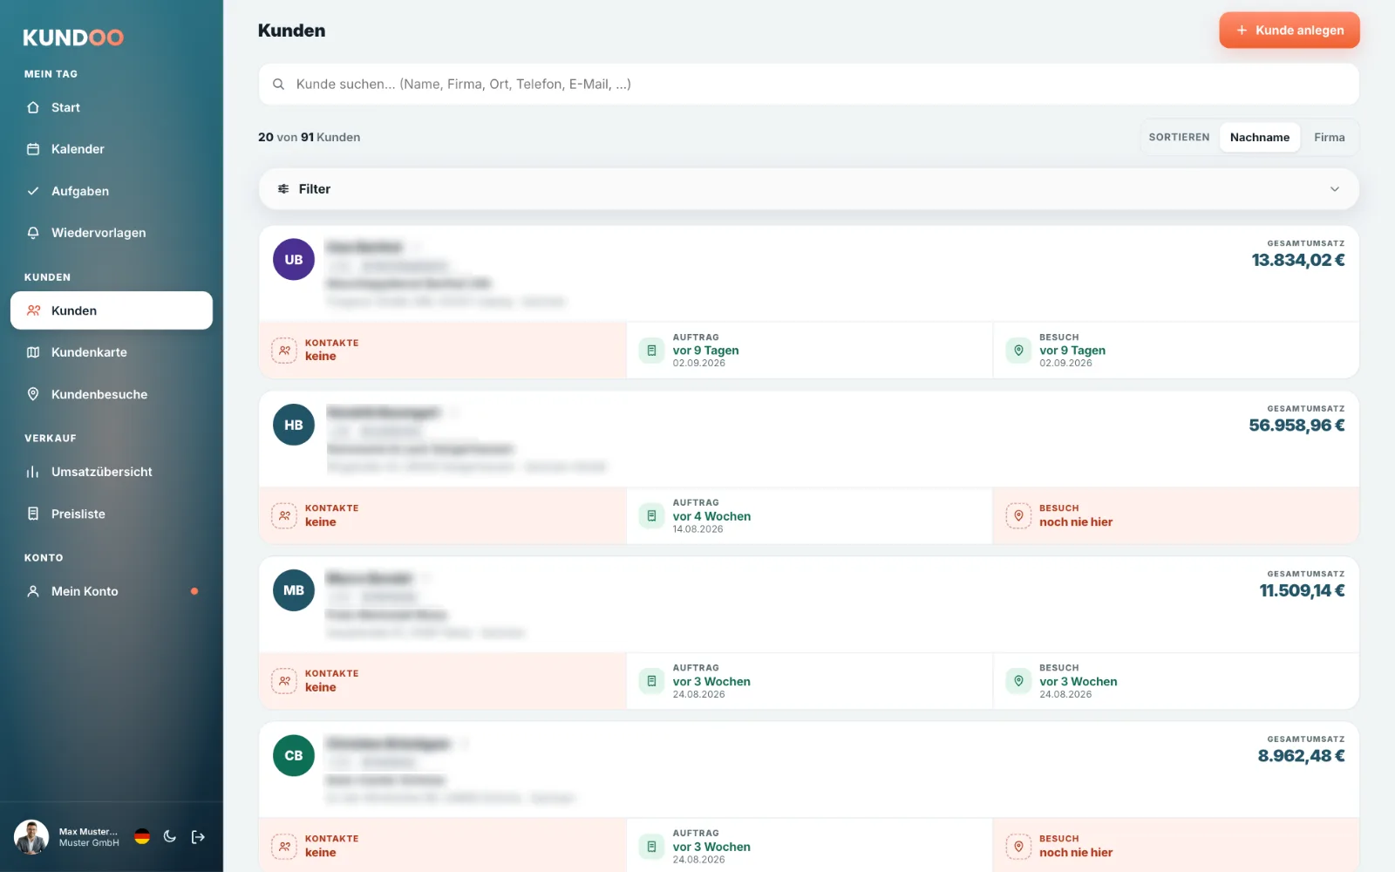The image size is (1395, 872).
Task: Open customer HB avatar
Action: [x=294, y=425]
